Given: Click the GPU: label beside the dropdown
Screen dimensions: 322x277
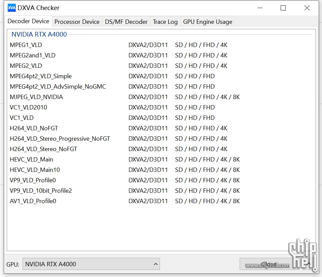Looking at the screenshot, I should (x=13, y=264).
